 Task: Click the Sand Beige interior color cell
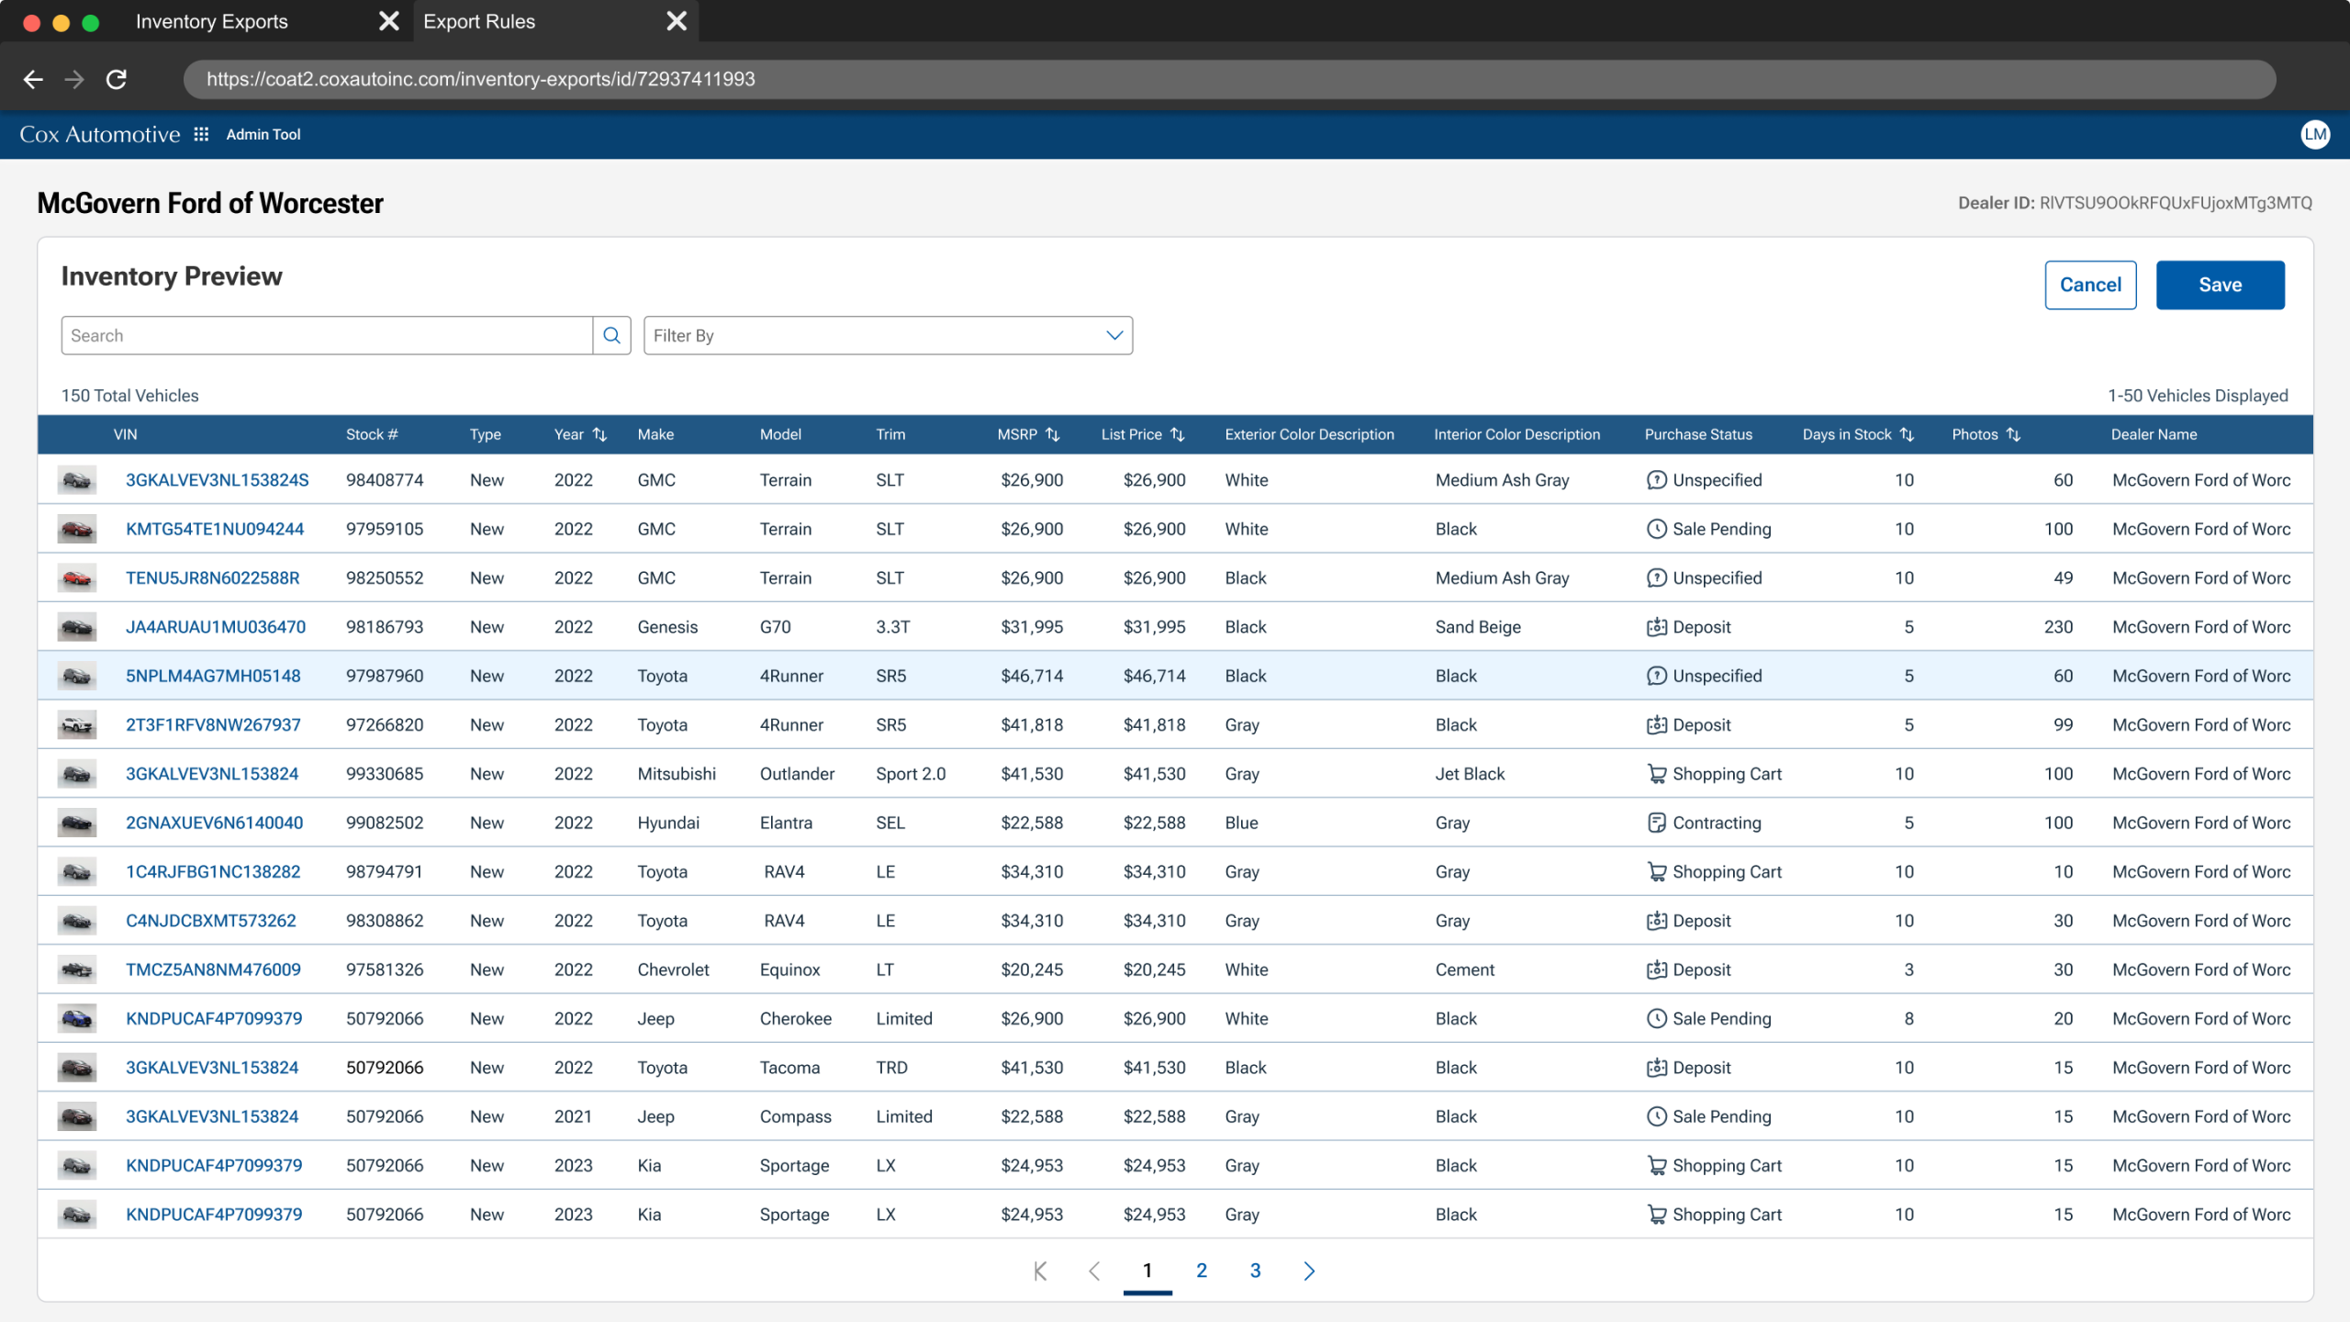pyautogui.click(x=1478, y=627)
